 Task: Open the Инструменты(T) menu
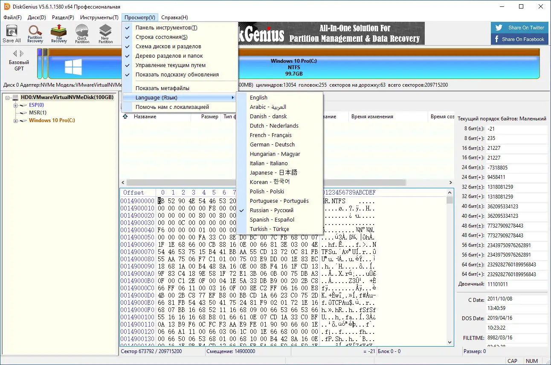(99, 18)
